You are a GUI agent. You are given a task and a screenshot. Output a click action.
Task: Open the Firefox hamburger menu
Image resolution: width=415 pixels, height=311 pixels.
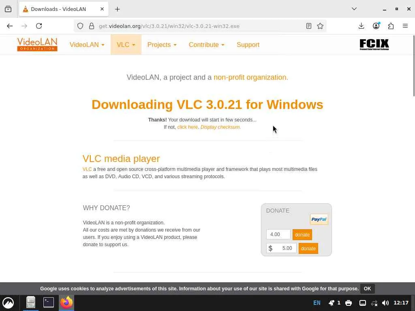pos(405,26)
